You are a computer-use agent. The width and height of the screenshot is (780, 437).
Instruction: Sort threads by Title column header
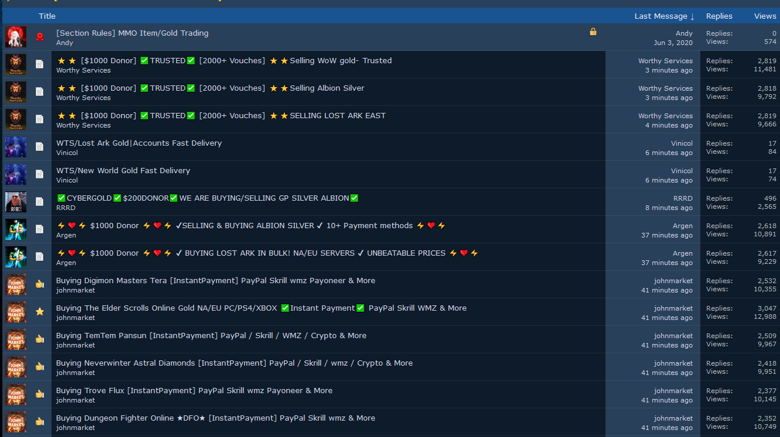tap(47, 16)
